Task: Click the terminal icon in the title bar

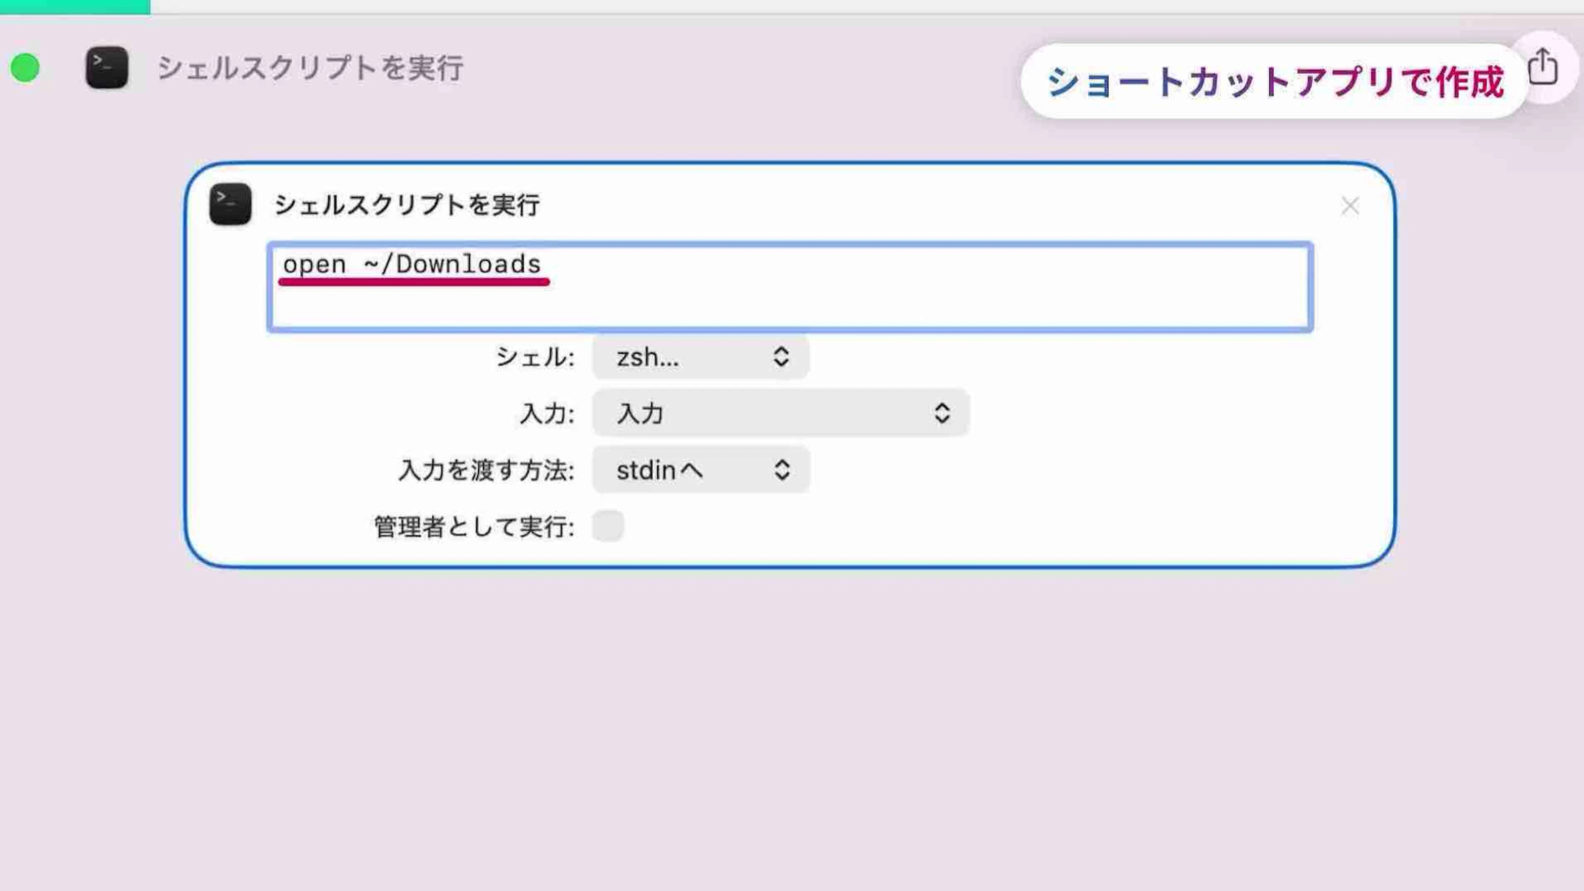Action: 107,68
